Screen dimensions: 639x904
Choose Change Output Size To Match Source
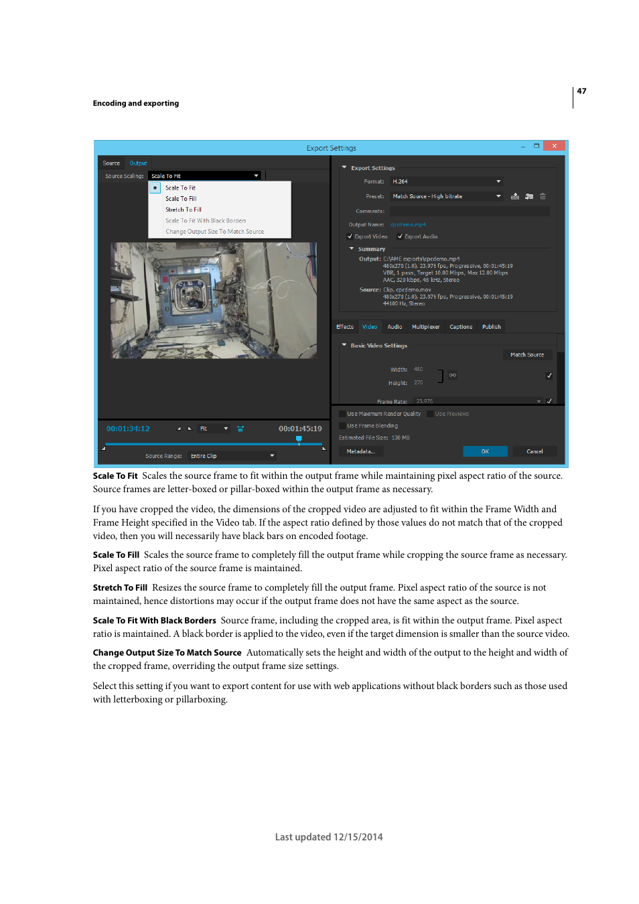[x=220, y=232]
